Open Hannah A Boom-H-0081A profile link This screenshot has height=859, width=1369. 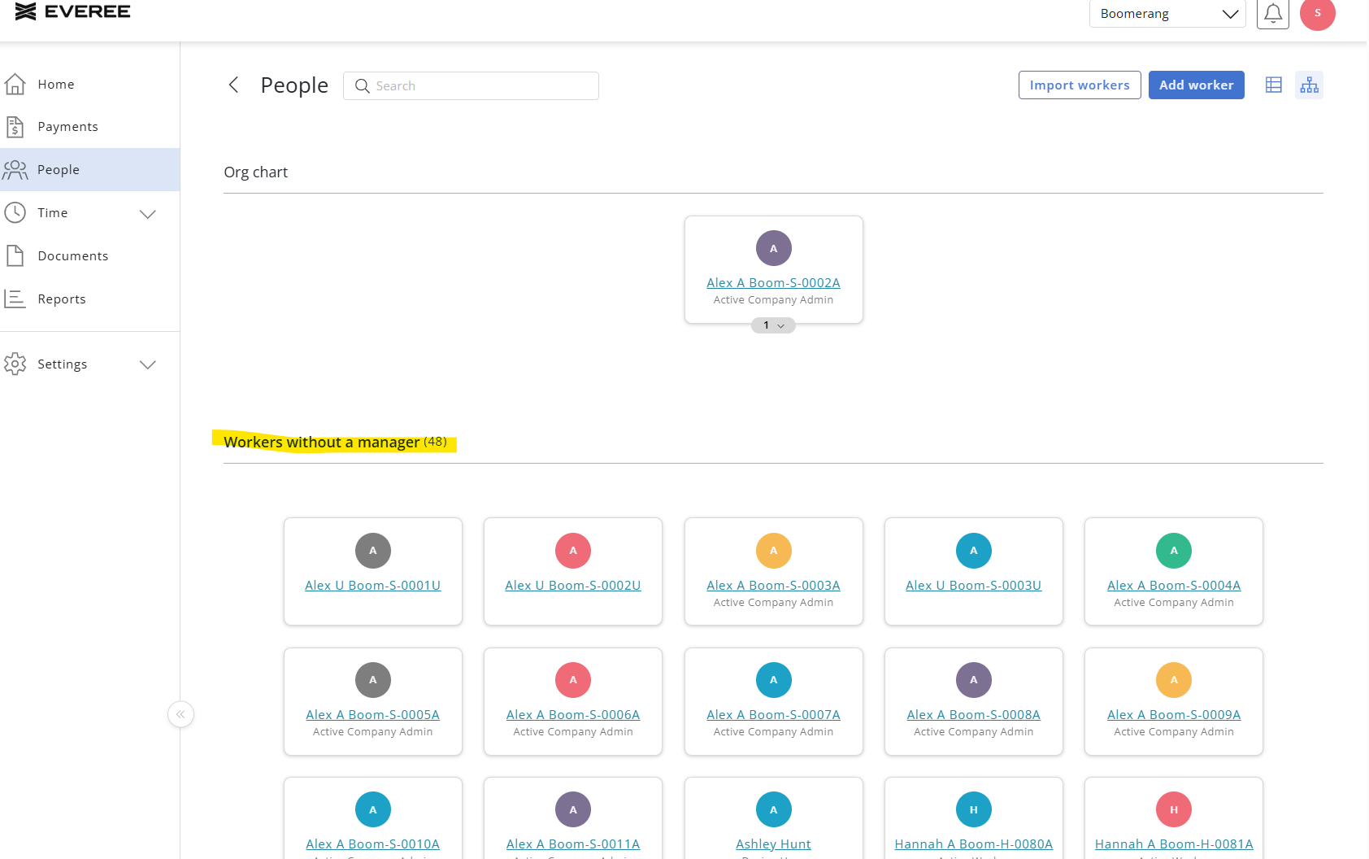pyautogui.click(x=1174, y=844)
